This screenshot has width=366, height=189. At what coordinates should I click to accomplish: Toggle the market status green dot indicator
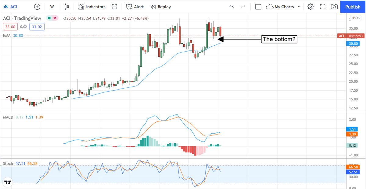(49, 18)
